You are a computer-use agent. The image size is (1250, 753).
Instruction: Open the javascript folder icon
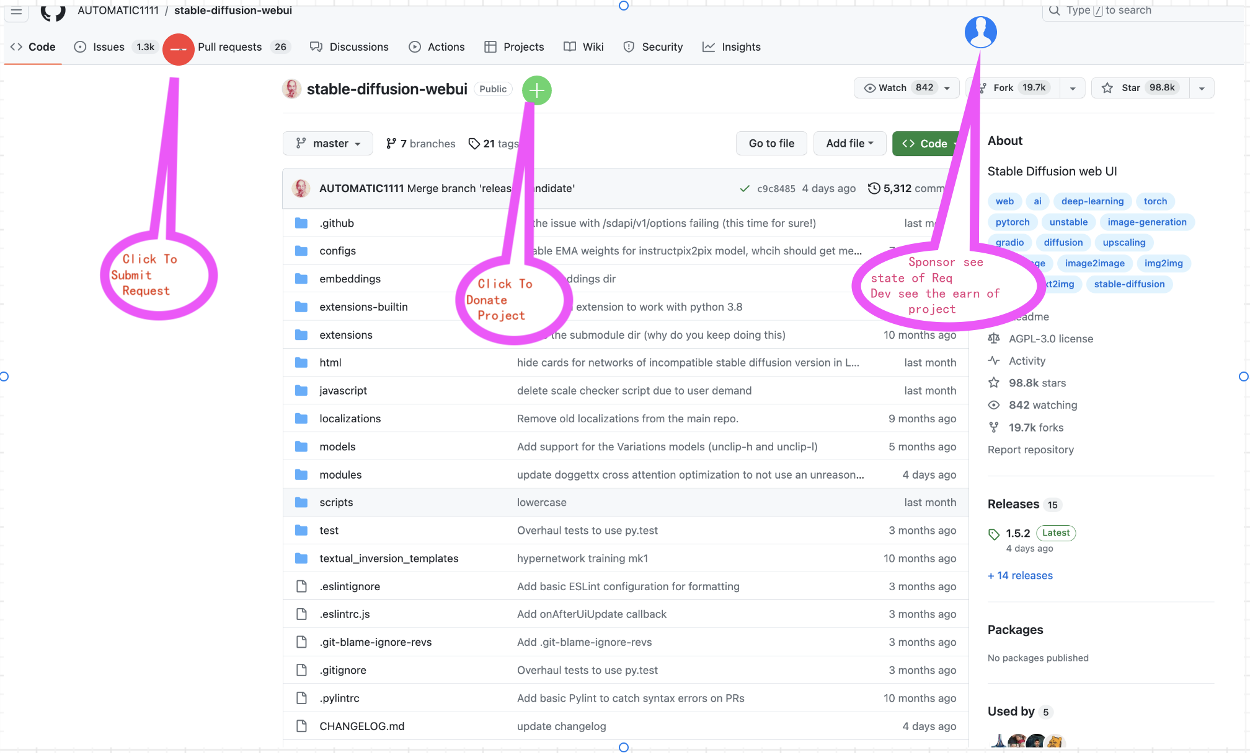coord(301,390)
